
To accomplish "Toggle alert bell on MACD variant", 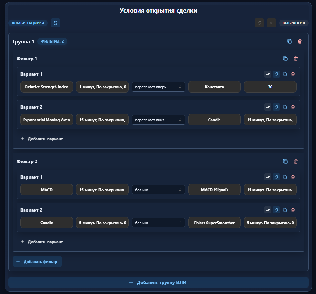I will pos(276,177).
